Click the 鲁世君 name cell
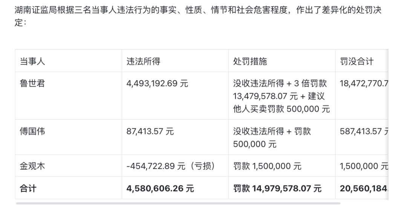407x208 pixels. point(32,84)
